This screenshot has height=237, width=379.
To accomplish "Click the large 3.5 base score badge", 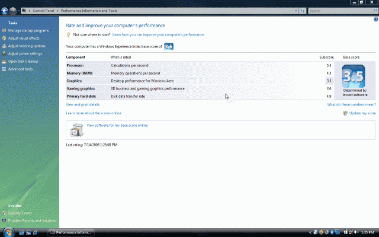I will (354, 76).
